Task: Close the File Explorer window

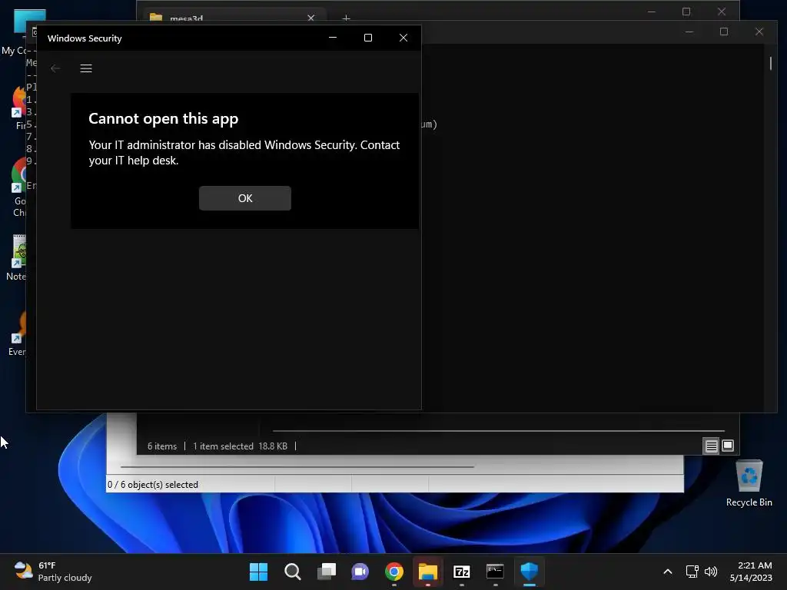Action: point(721,11)
